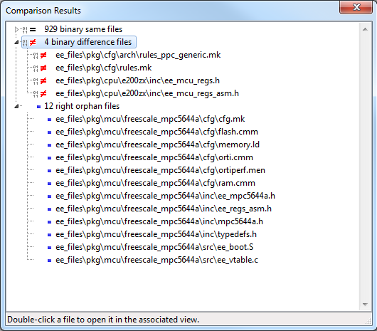
Task: Select freescale_mpc5644a\cfg\ortiperf.men file
Action: (160, 170)
